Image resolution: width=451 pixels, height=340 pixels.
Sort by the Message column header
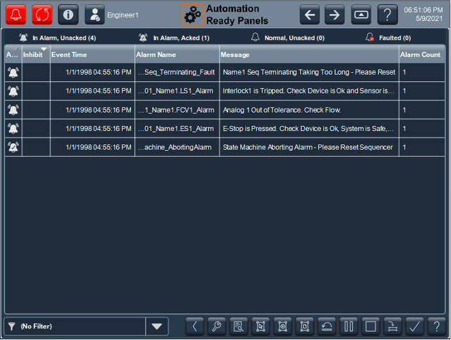pyautogui.click(x=309, y=54)
